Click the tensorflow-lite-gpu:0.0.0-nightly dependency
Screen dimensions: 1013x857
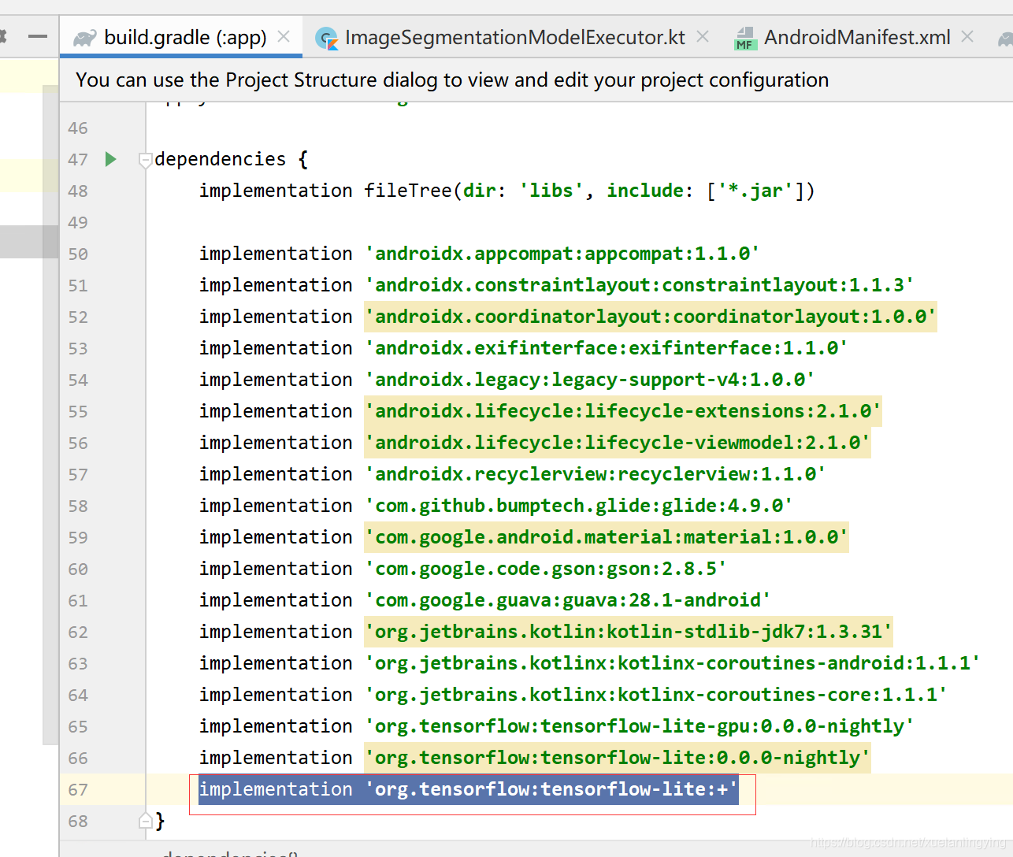click(639, 726)
